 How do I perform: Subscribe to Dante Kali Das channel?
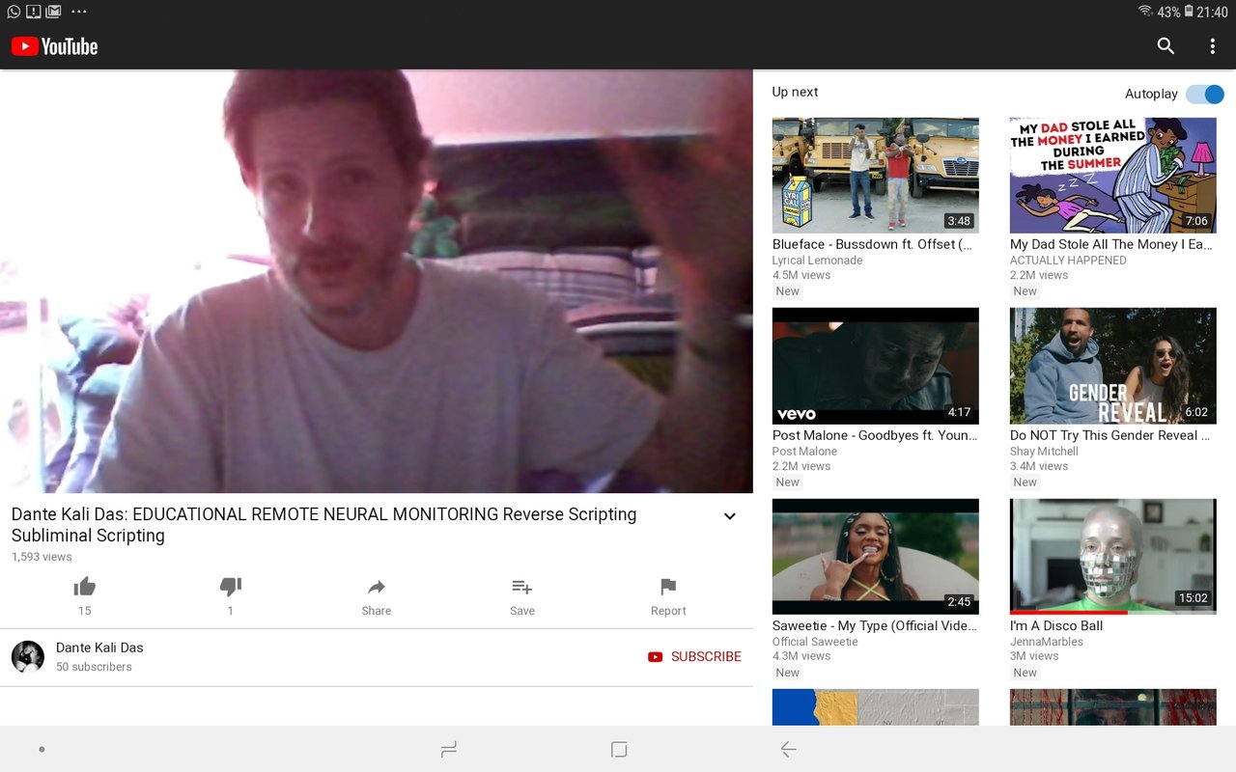695,656
